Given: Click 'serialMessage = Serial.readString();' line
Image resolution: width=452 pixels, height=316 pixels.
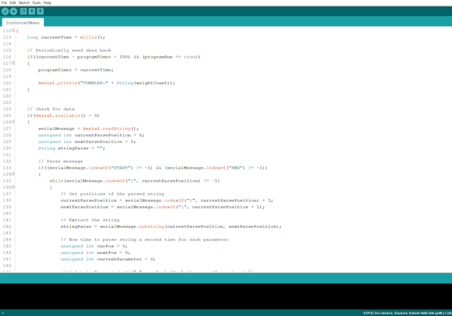Looking at the screenshot, I should pyautogui.click(x=88, y=128).
